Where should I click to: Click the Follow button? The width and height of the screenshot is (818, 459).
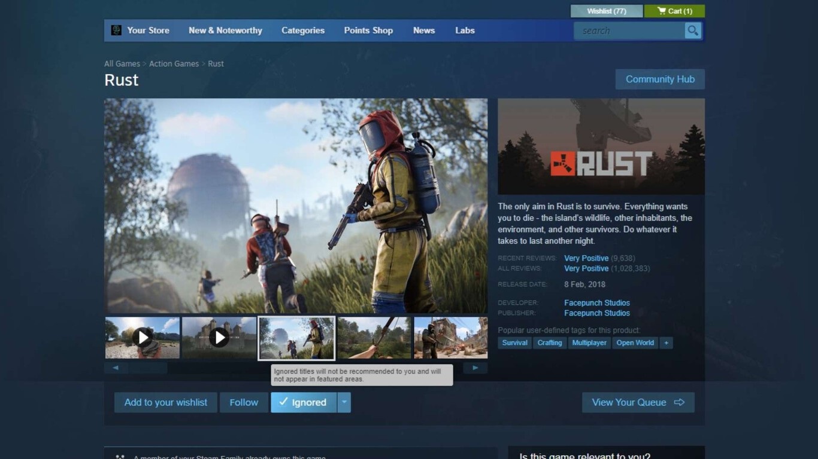[x=244, y=402]
